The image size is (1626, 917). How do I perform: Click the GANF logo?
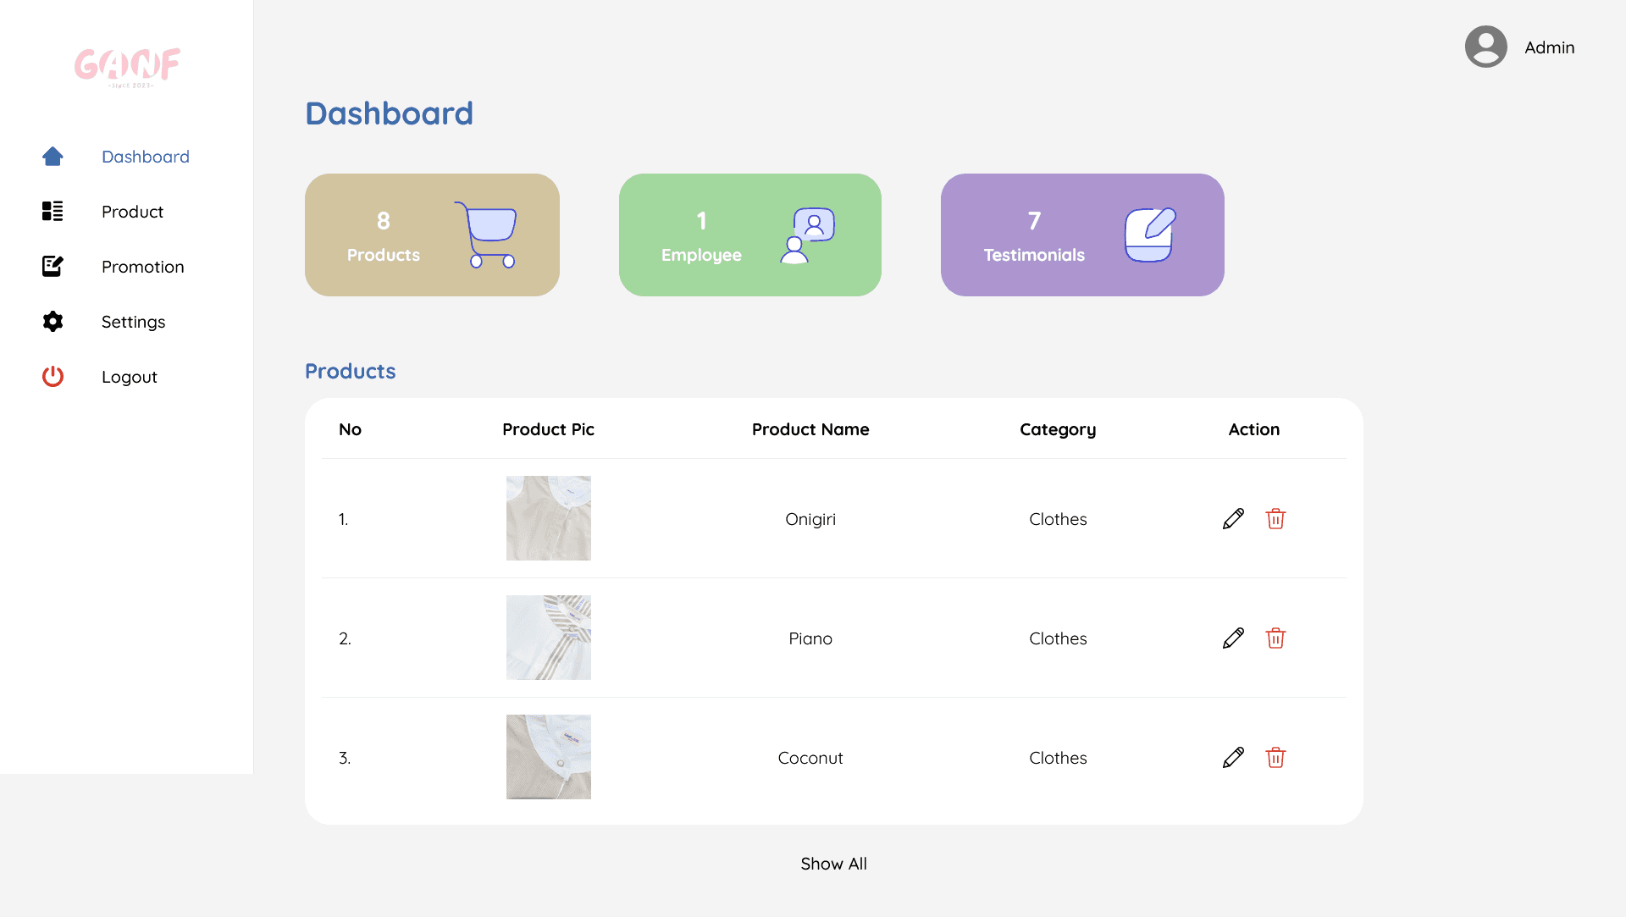127,67
